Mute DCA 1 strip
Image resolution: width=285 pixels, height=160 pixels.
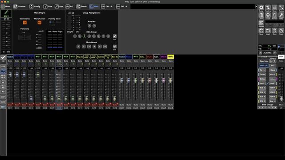click(x=122, y=105)
